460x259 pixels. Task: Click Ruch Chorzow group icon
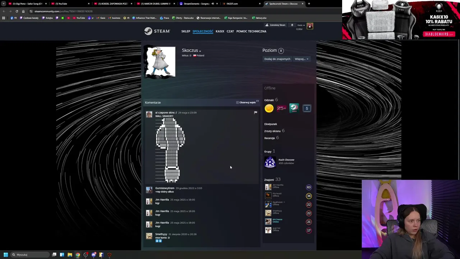pos(270,162)
